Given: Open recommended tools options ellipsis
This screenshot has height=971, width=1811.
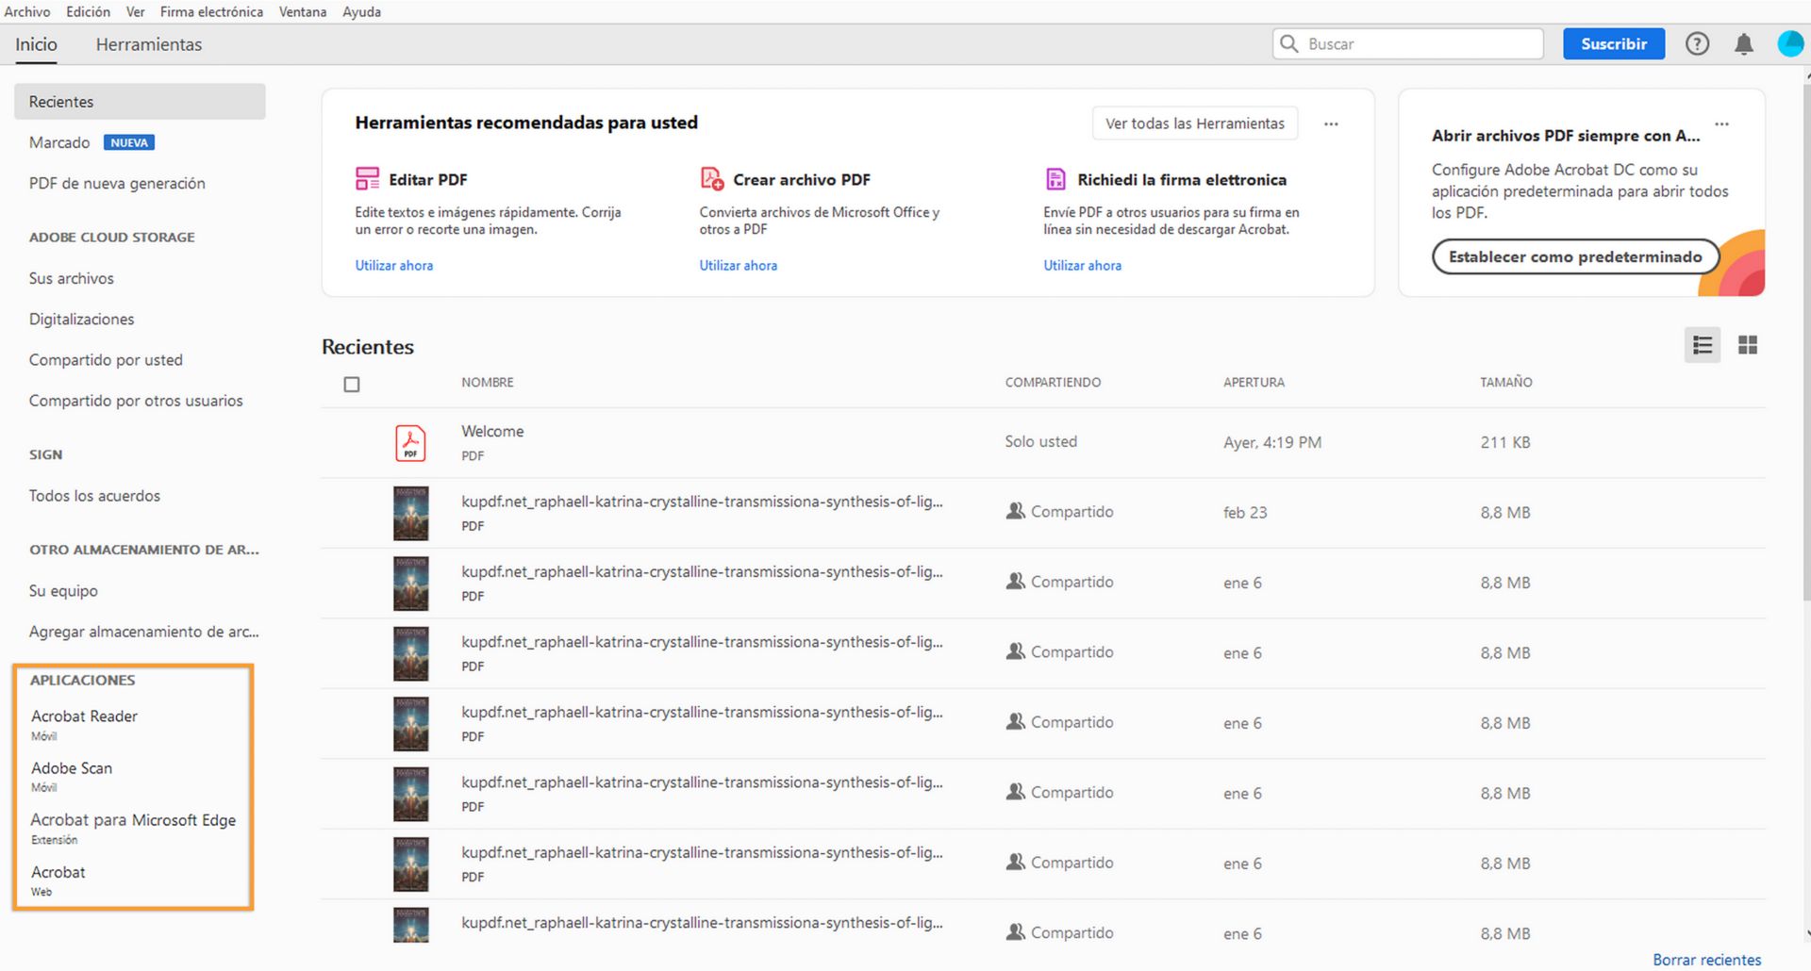Looking at the screenshot, I should (x=1331, y=124).
